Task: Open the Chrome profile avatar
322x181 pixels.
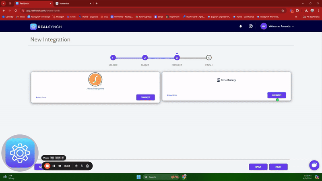Action: click(312, 10)
